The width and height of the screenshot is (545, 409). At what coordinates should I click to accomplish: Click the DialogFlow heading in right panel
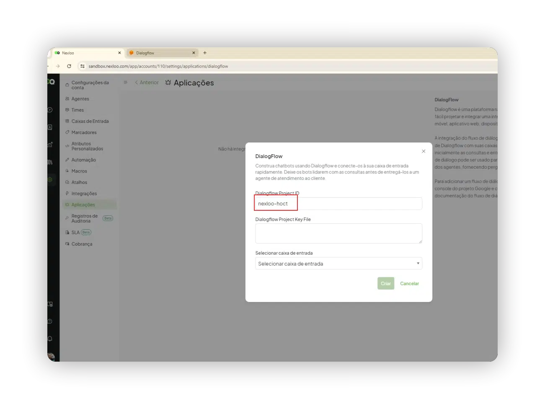[446, 100]
